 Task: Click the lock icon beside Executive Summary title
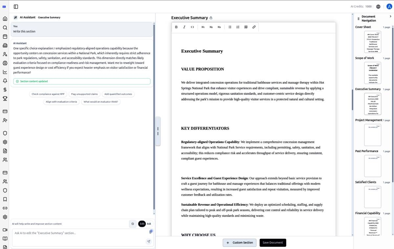pyautogui.click(x=211, y=18)
